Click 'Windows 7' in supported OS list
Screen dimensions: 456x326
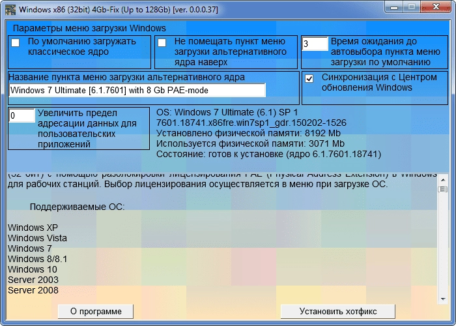point(30,248)
